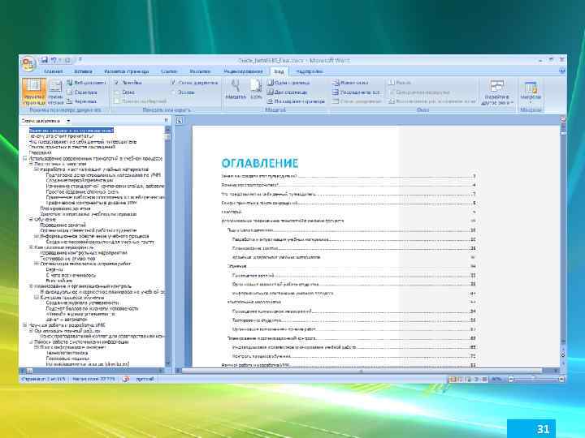
Task: Click the zoom percentage button in the status bar
Action: point(496,379)
